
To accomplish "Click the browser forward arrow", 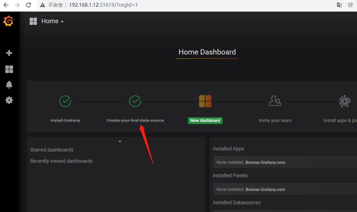I will tap(17, 5).
